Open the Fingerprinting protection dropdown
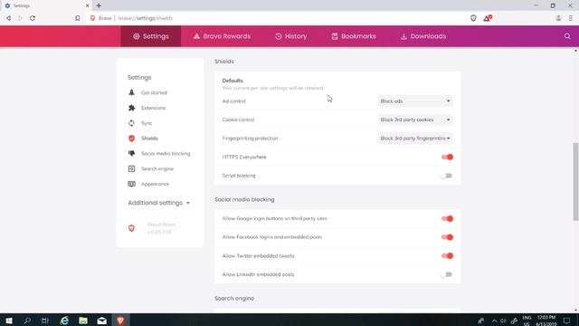 (415, 138)
